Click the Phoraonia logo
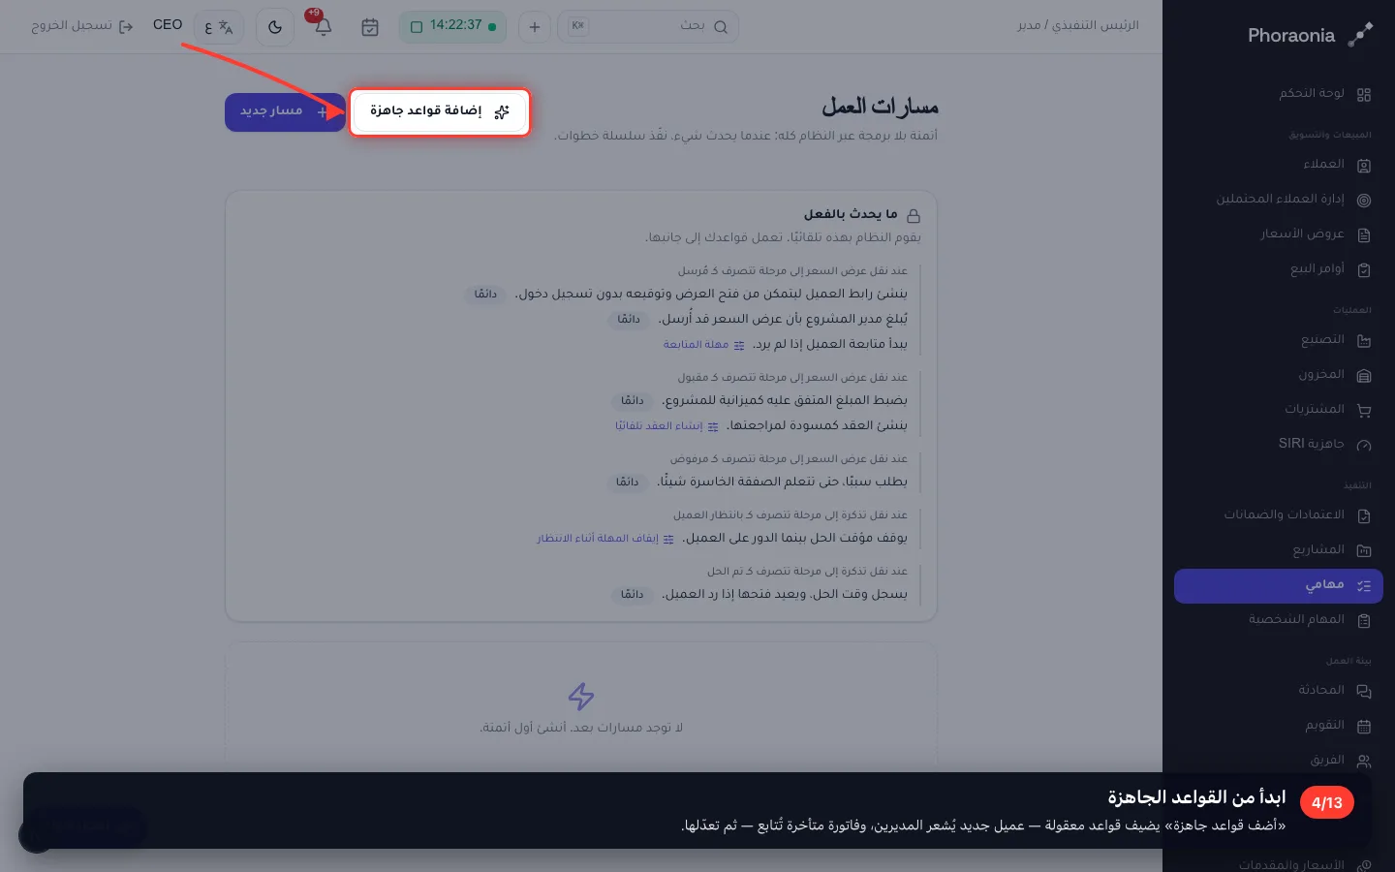 (1310, 35)
